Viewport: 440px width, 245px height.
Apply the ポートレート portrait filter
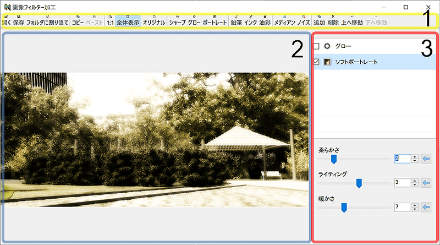pyautogui.click(x=215, y=21)
